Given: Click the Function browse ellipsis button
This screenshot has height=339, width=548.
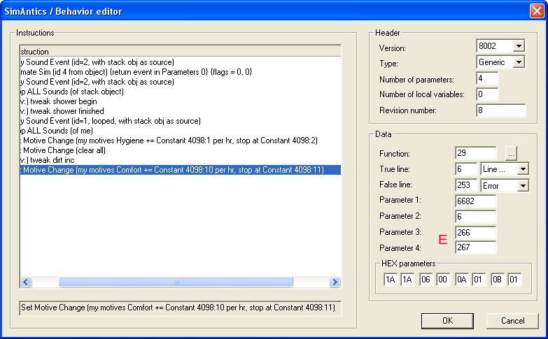Looking at the screenshot, I should (x=511, y=153).
